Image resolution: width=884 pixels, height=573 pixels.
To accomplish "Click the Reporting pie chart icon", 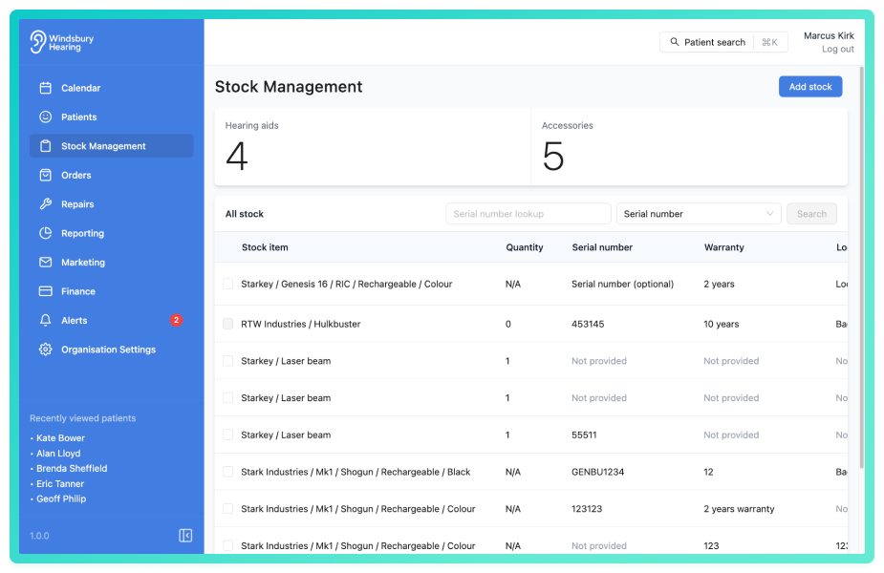I will 46,233.
